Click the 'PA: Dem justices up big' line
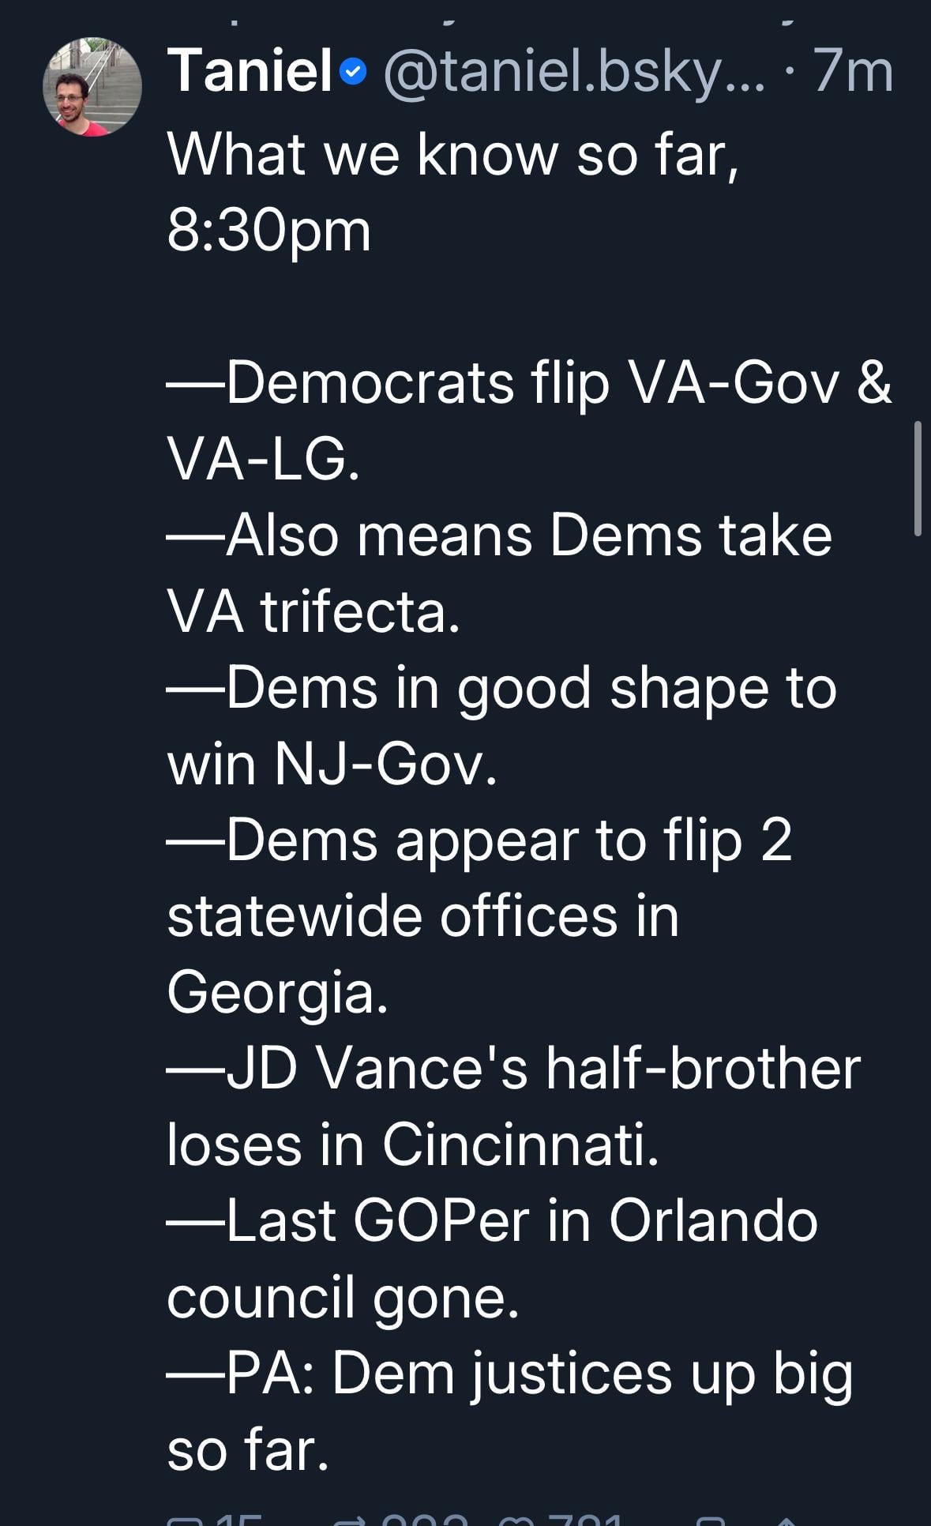Viewport: 931px width, 1526px height. pyautogui.click(x=510, y=1374)
